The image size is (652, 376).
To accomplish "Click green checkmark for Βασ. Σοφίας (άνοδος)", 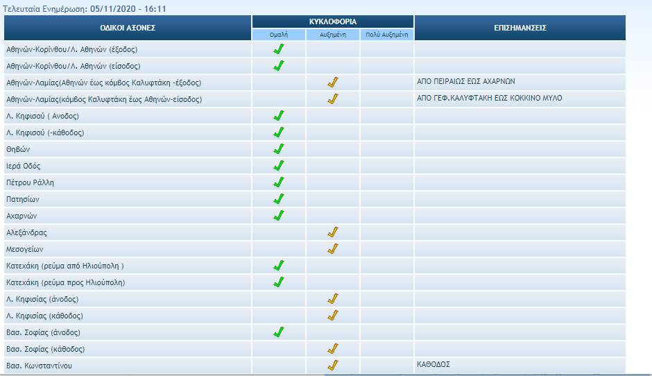I will coord(279,332).
